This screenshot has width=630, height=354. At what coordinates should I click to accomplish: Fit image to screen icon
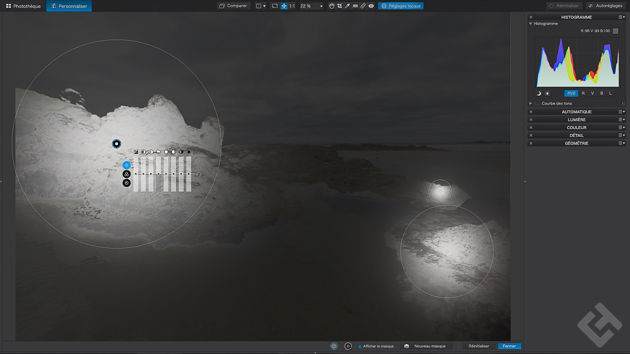275,6
